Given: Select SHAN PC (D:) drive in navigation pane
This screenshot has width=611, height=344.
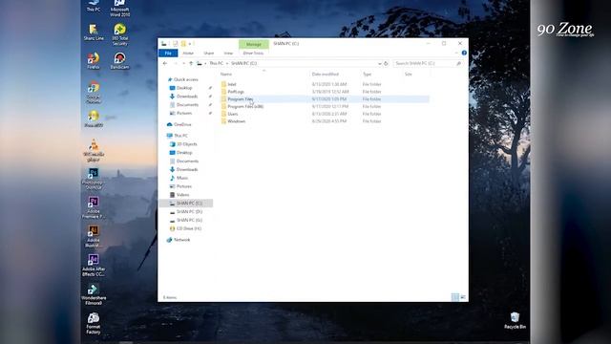Looking at the screenshot, I should coord(189,212).
